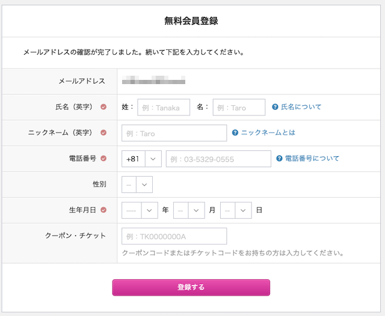
Task: Open the +81 country code dropdown
Action: 141,159
